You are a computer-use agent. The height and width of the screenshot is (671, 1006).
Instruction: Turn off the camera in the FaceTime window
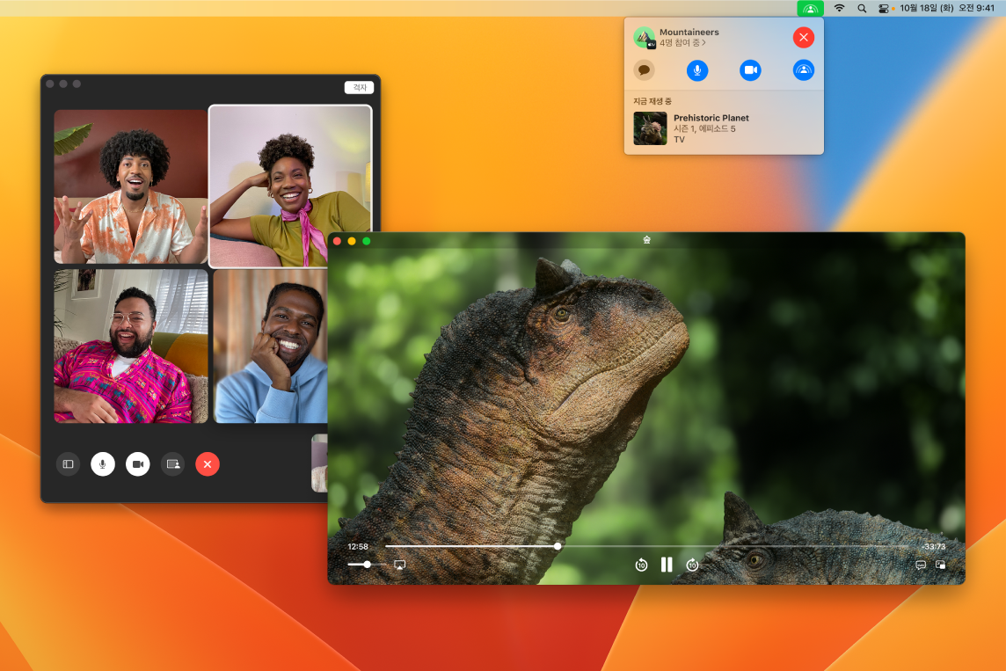point(137,463)
